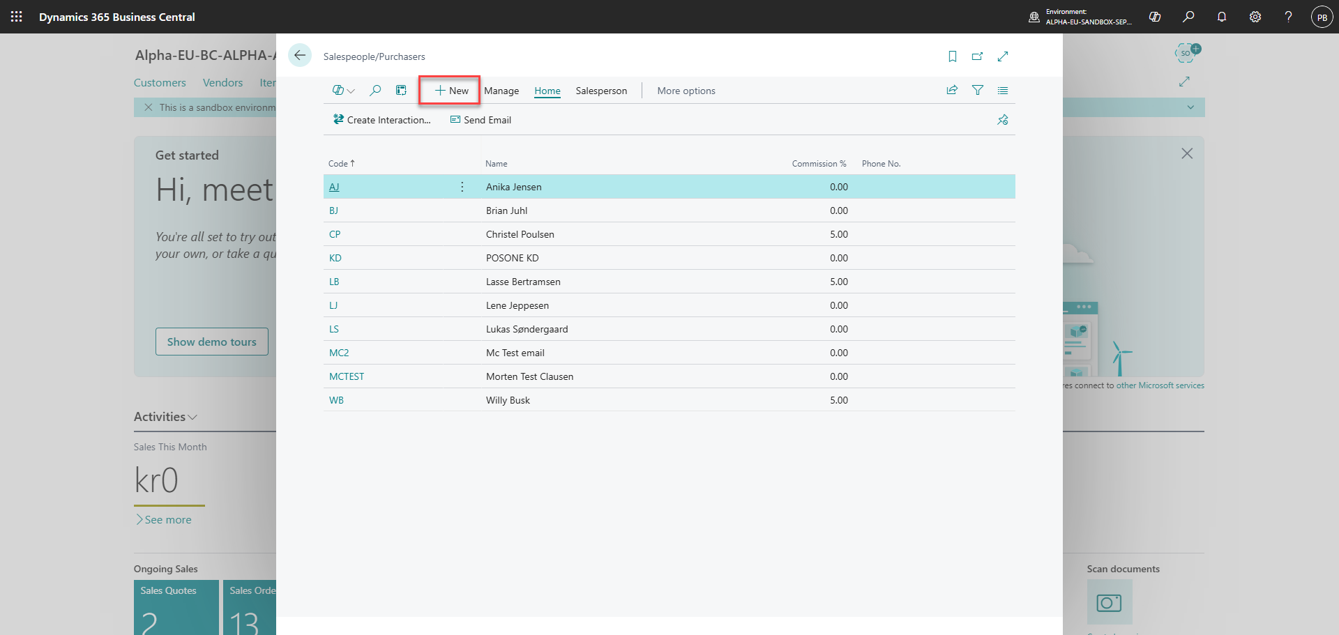Expand the Activities dropdown
Screen dimensions: 1339x635
[x=166, y=417]
